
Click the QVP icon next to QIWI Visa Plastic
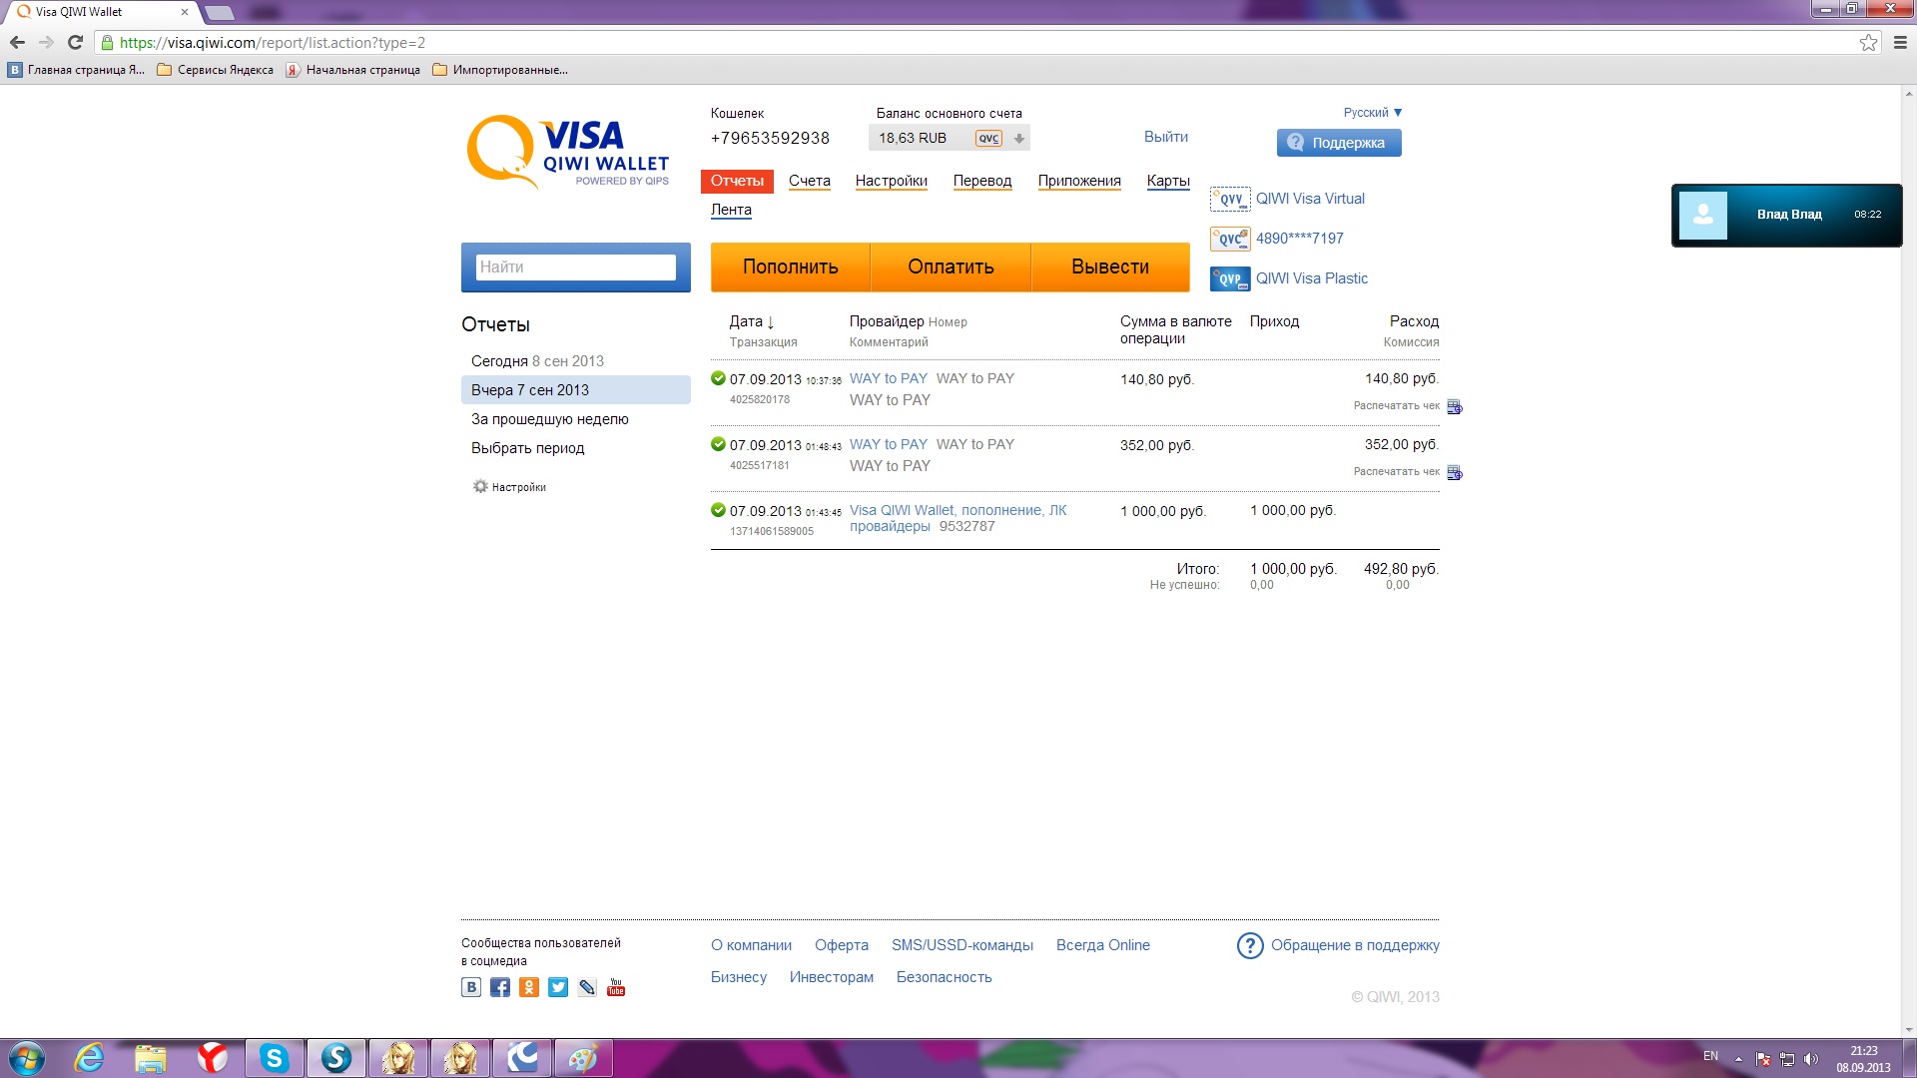1230,279
